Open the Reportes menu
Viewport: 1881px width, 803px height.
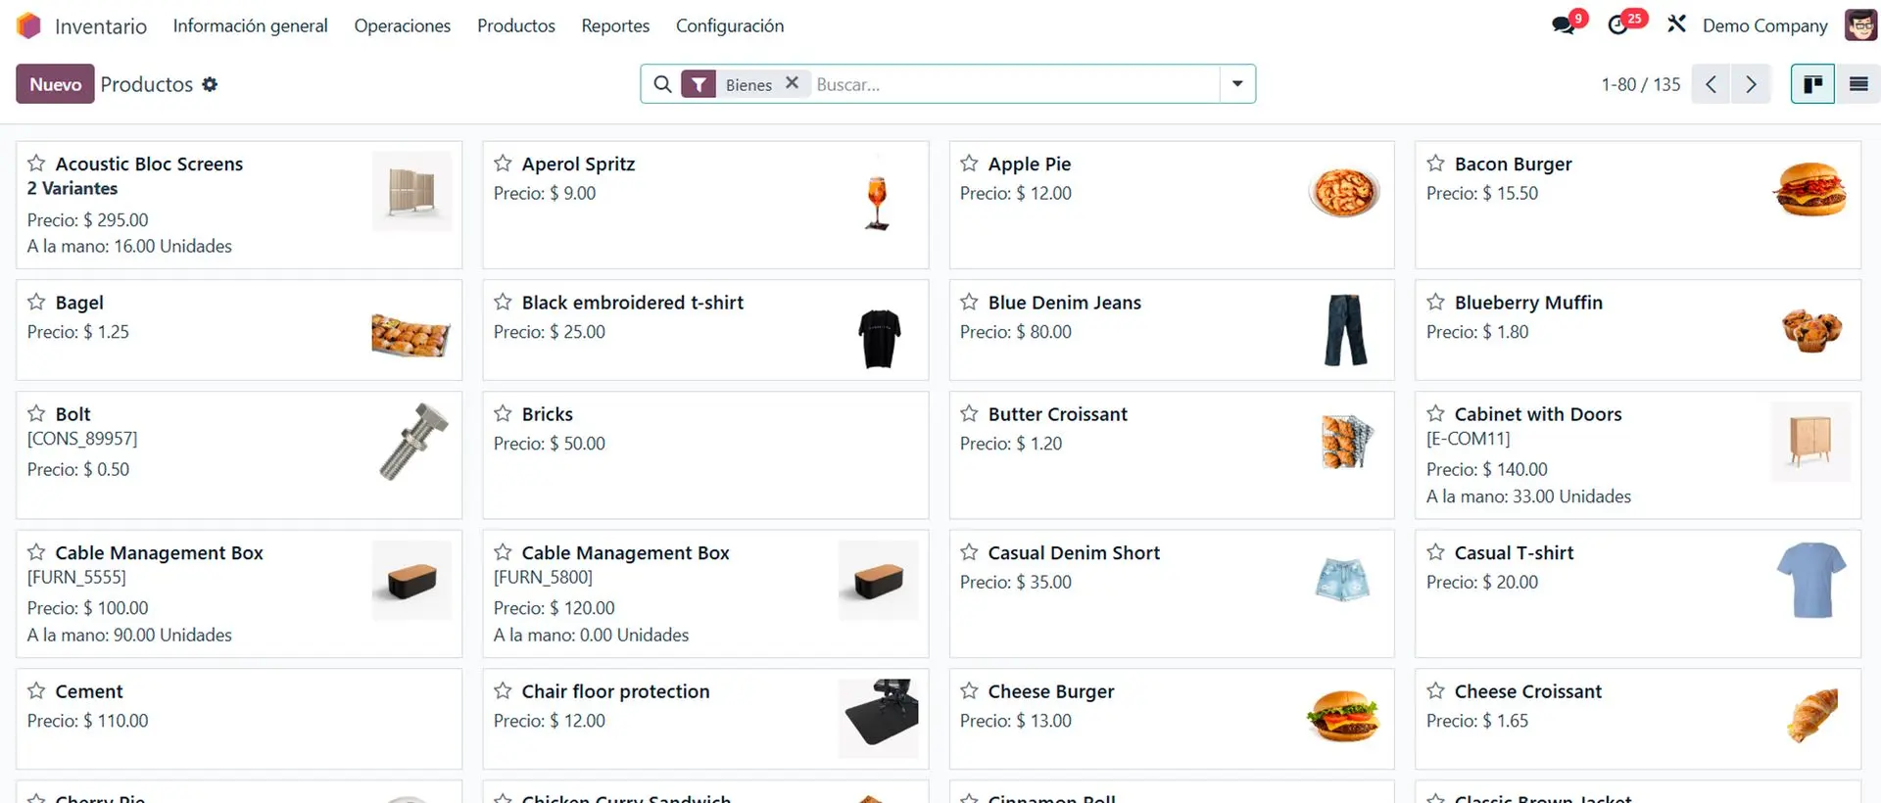[x=615, y=25]
